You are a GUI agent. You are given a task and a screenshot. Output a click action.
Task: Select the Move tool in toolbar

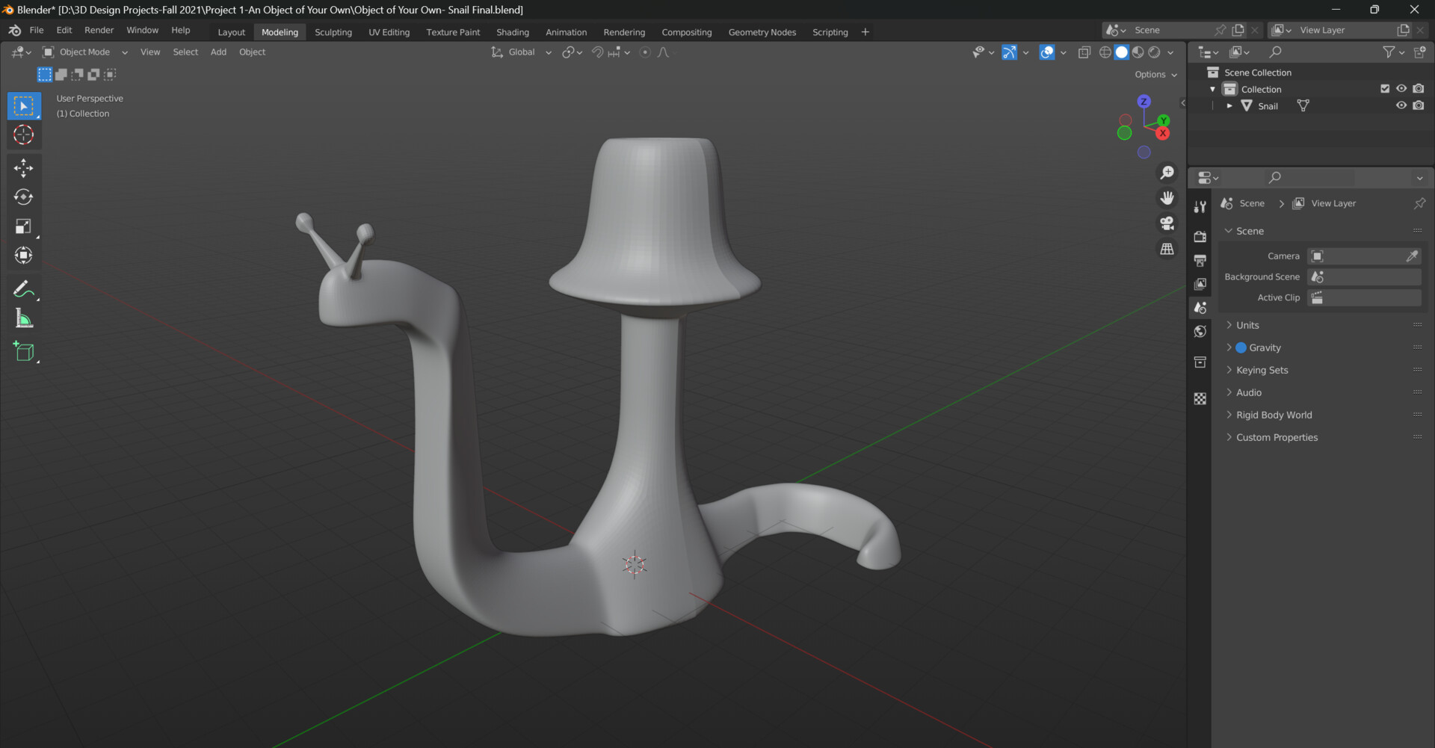point(23,168)
